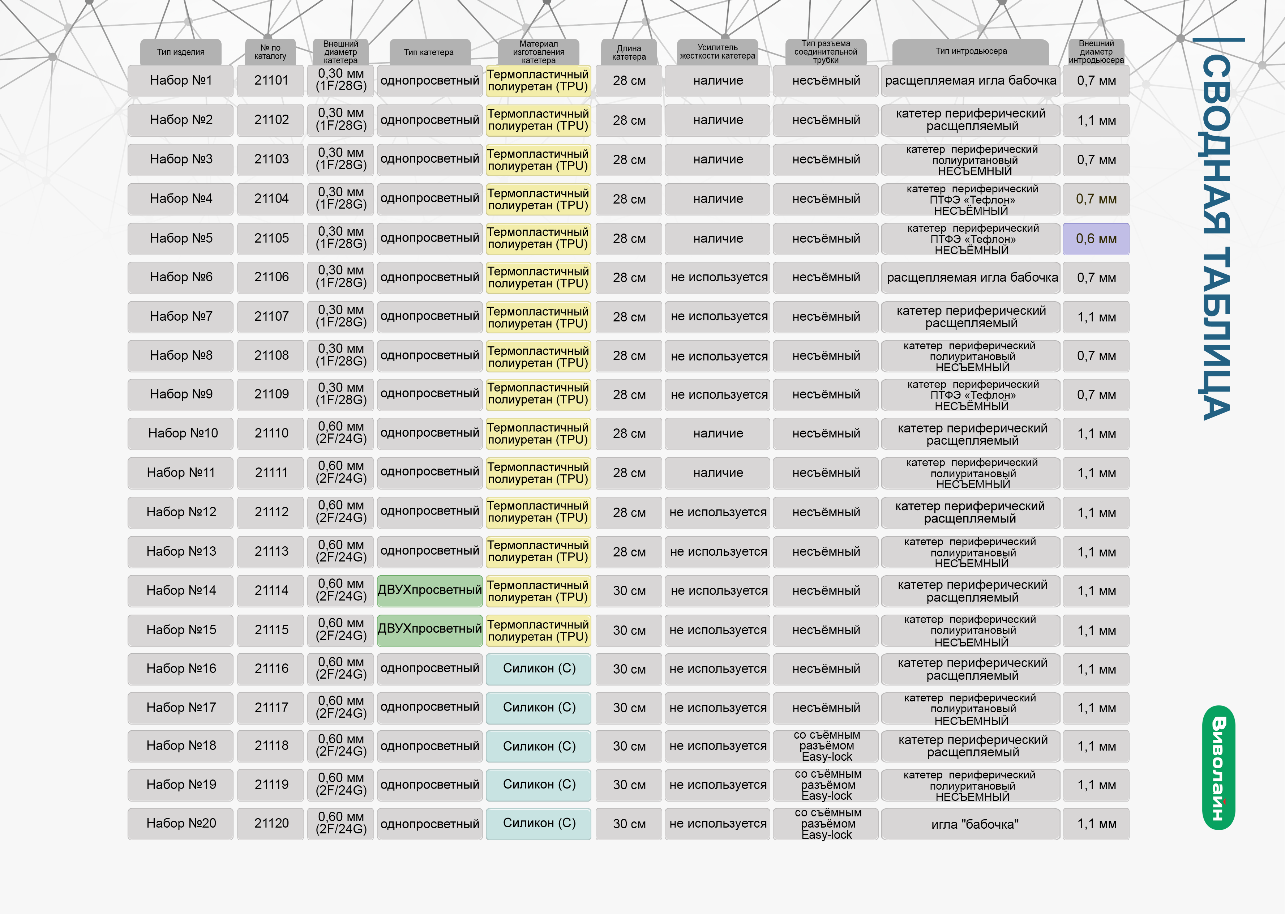
Task: Click 'ДВУХпросветный' in the Набор №14 row
Action: (430, 590)
